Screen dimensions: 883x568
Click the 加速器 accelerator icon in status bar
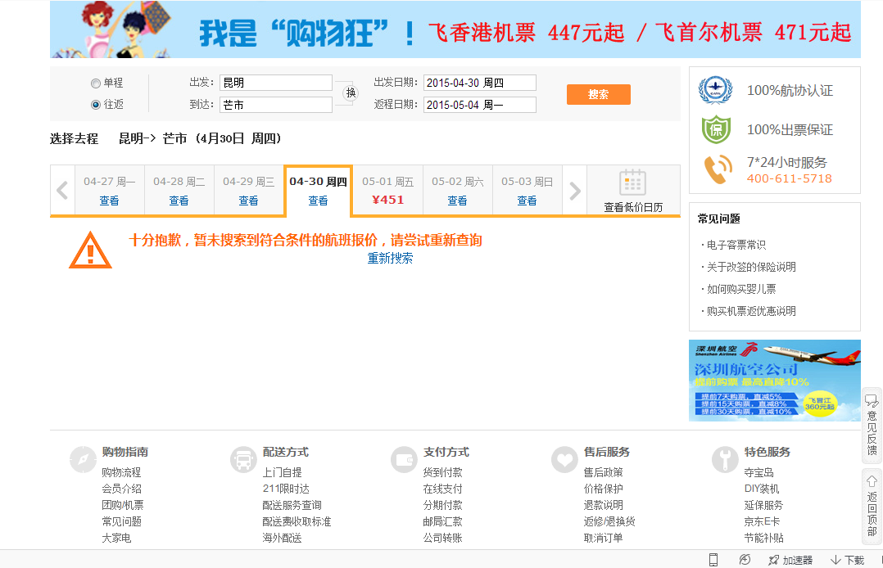(x=772, y=560)
